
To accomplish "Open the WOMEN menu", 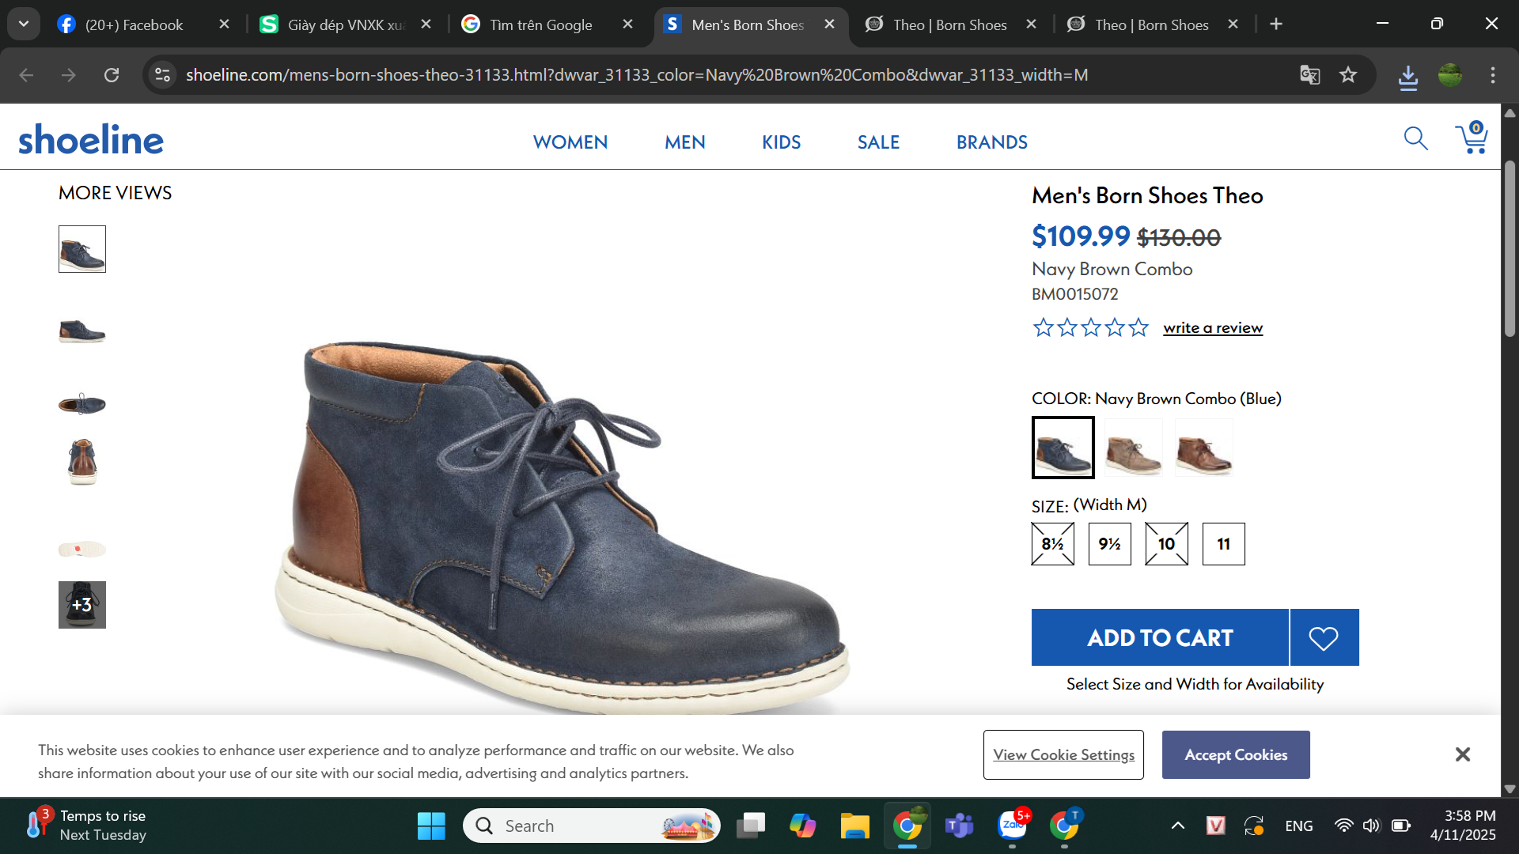I will [570, 142].
